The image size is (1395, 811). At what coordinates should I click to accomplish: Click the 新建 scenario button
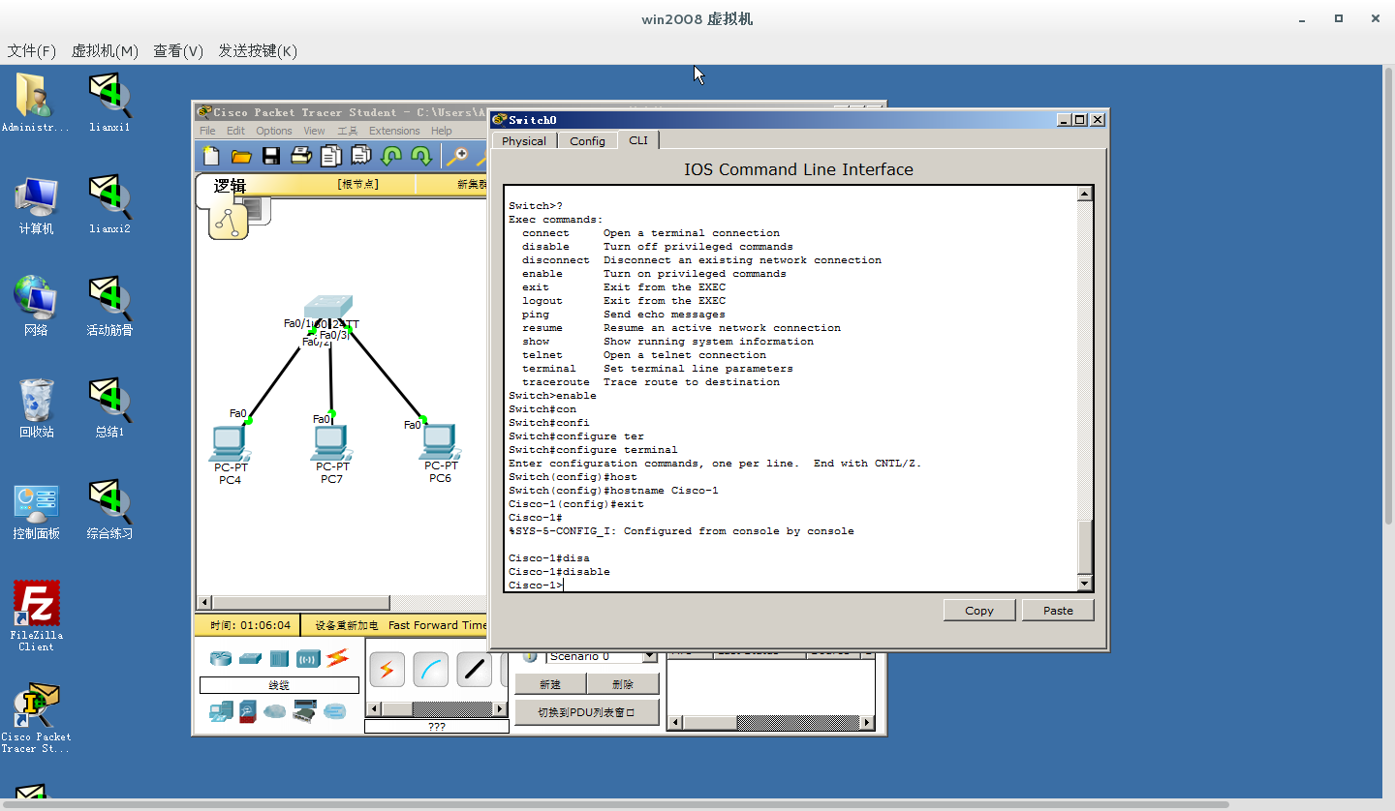549,684
